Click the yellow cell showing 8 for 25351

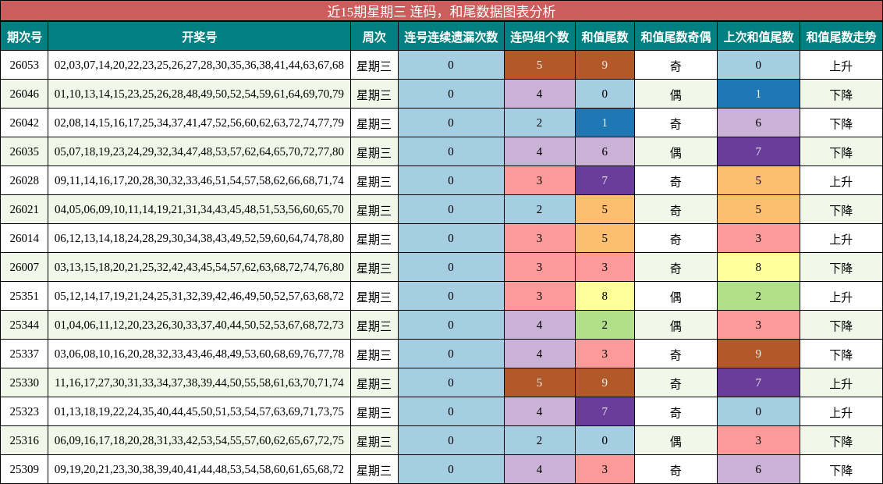[x=604, y=296]
